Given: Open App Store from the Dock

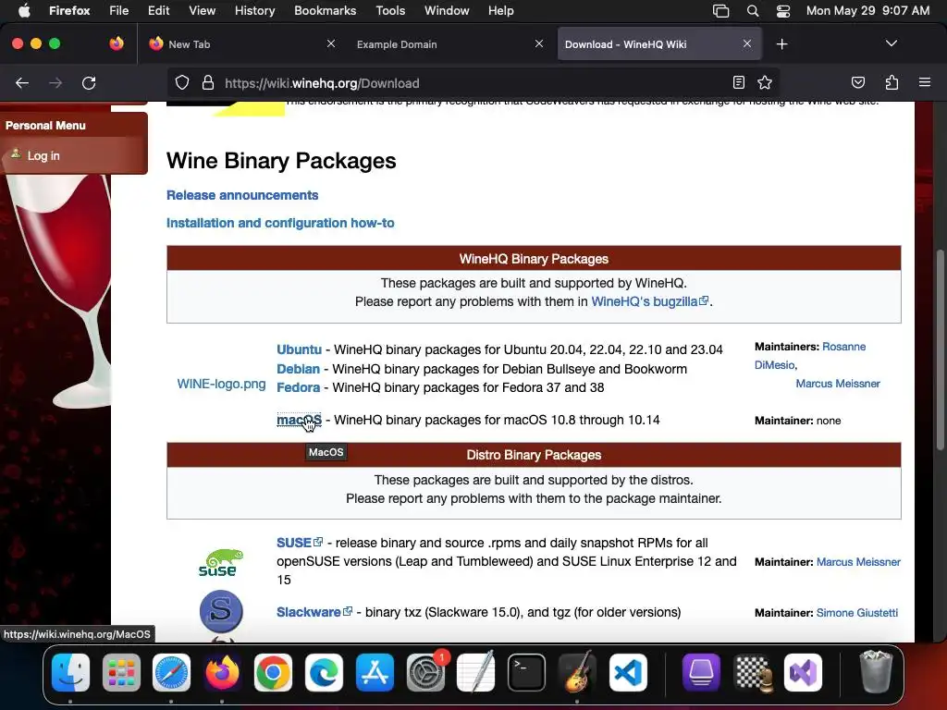Looking at the screenshot, I should [375, 673].
